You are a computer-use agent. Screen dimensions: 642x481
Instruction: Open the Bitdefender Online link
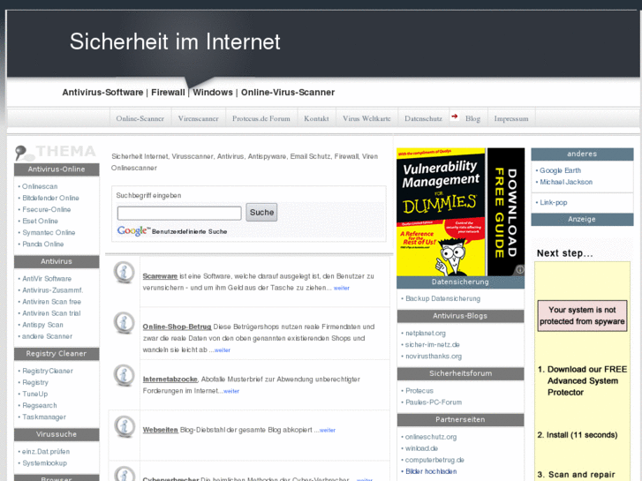[50, 198]
